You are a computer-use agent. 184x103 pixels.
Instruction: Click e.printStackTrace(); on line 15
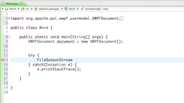59,69
